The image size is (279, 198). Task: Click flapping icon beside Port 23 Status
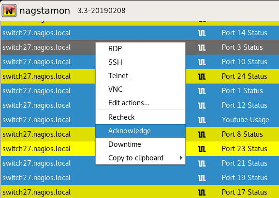tap(202, 149)
